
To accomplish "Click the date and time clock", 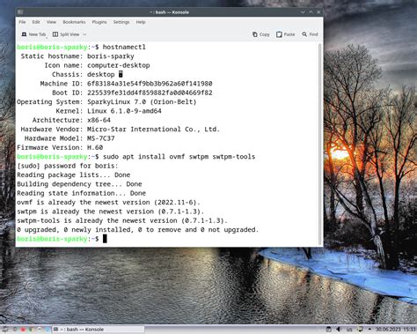I will click(x=396, y=330).
